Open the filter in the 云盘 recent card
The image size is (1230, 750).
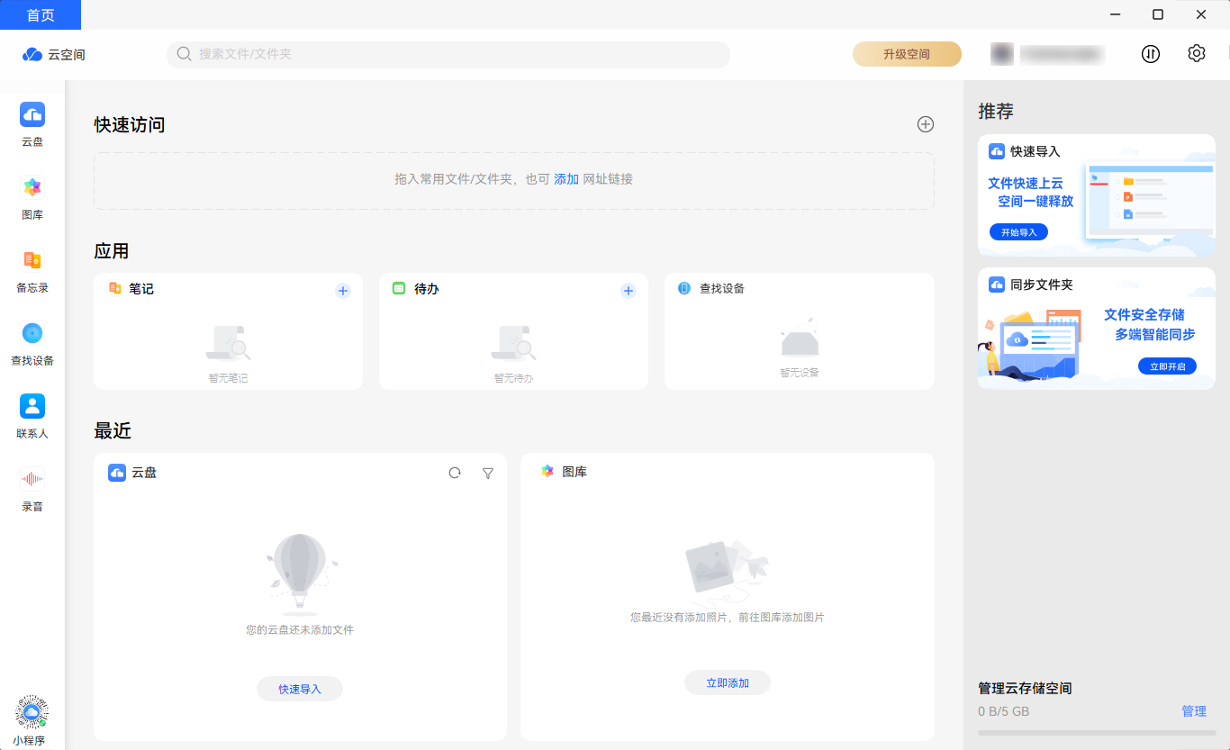(487, 473)
